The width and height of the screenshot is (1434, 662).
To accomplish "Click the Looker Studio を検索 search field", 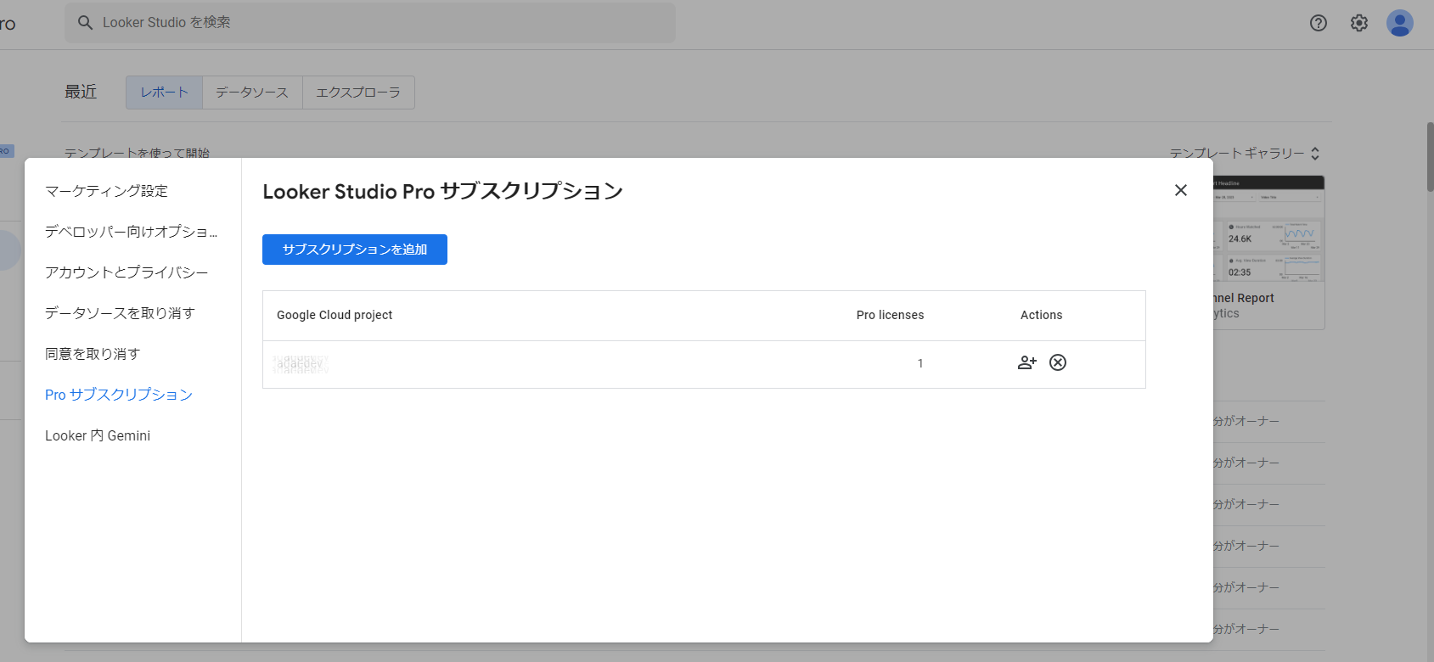I will tap(382, 23).
